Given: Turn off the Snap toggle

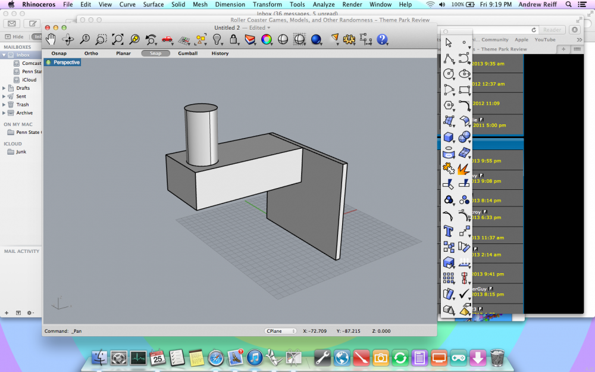Looking at the screenshot, I should click(155, 54).
